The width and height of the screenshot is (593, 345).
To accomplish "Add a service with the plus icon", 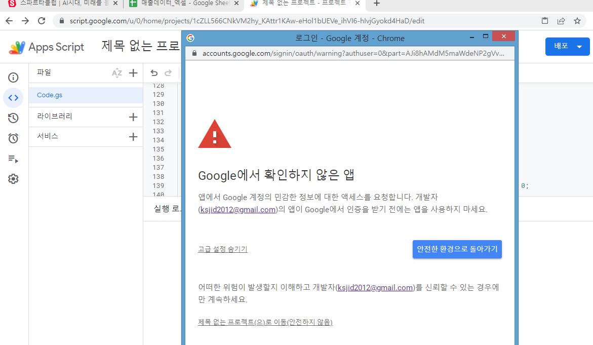I will 133,137.
